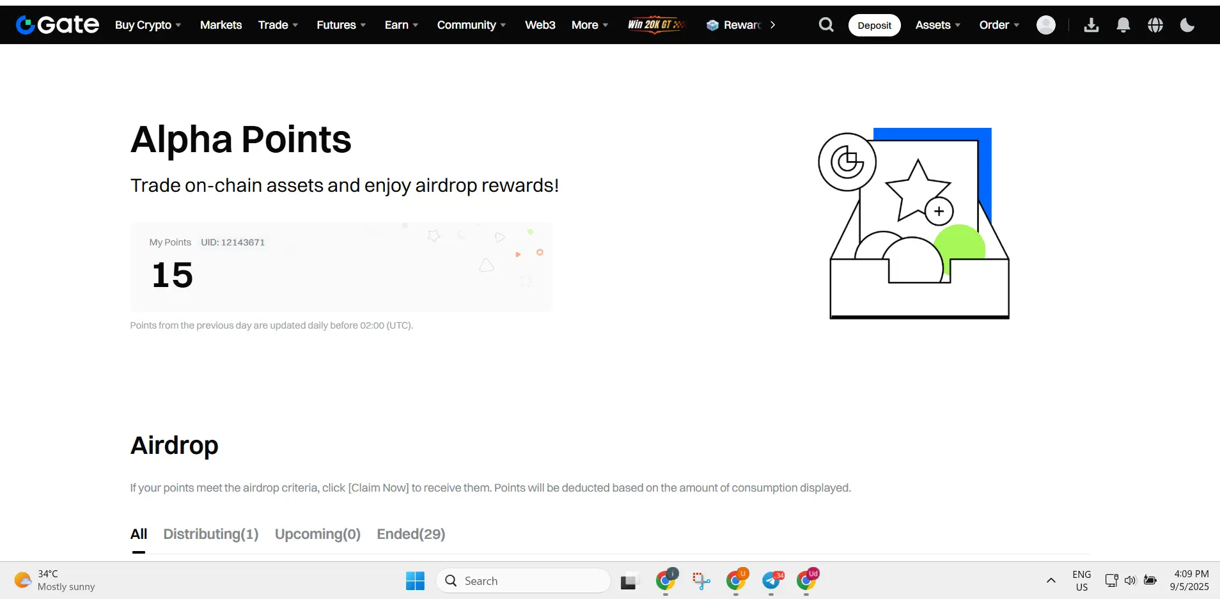
Task: Toggle dark mode moon icon
Action: click(1187, 25)
